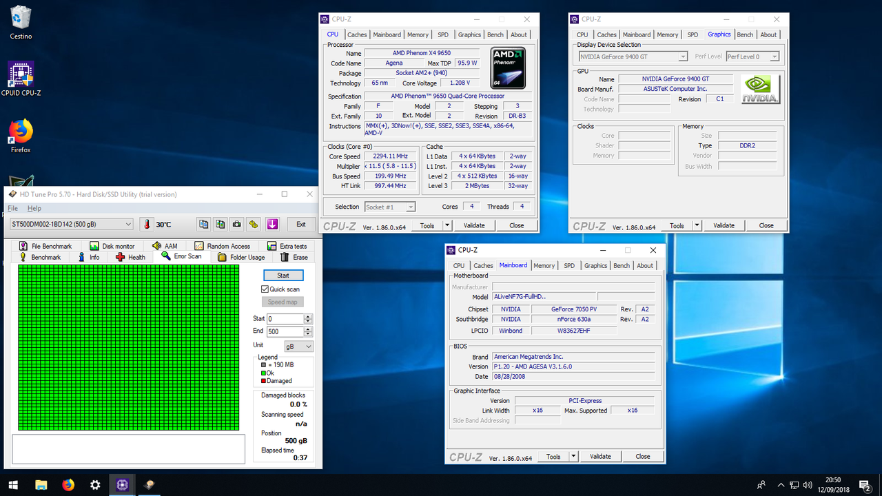882x496 pixels.
Task: Start the error scan
Action: [x=283, y=276]
